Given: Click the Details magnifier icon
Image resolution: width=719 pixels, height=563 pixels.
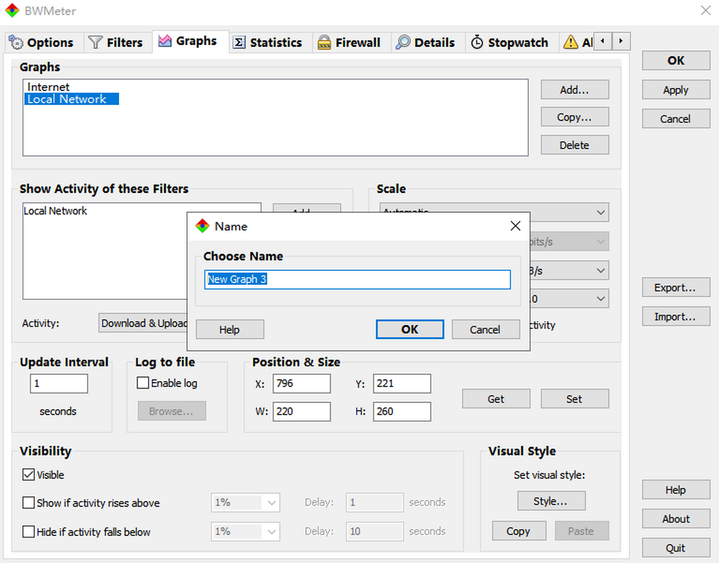Looking at the screenshot, I should (x=403, y=43).
